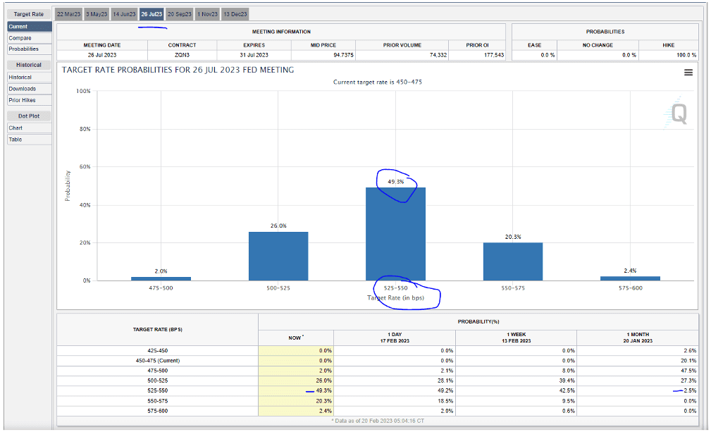Click the 525-550 bar showing 49.3%
Image resolution: width=711 pixels, height=432 pixels.
pos(395,234)
